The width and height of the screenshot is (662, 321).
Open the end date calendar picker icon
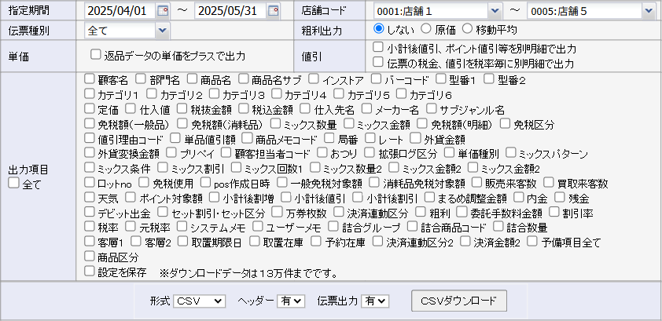(x=274, y=11)
